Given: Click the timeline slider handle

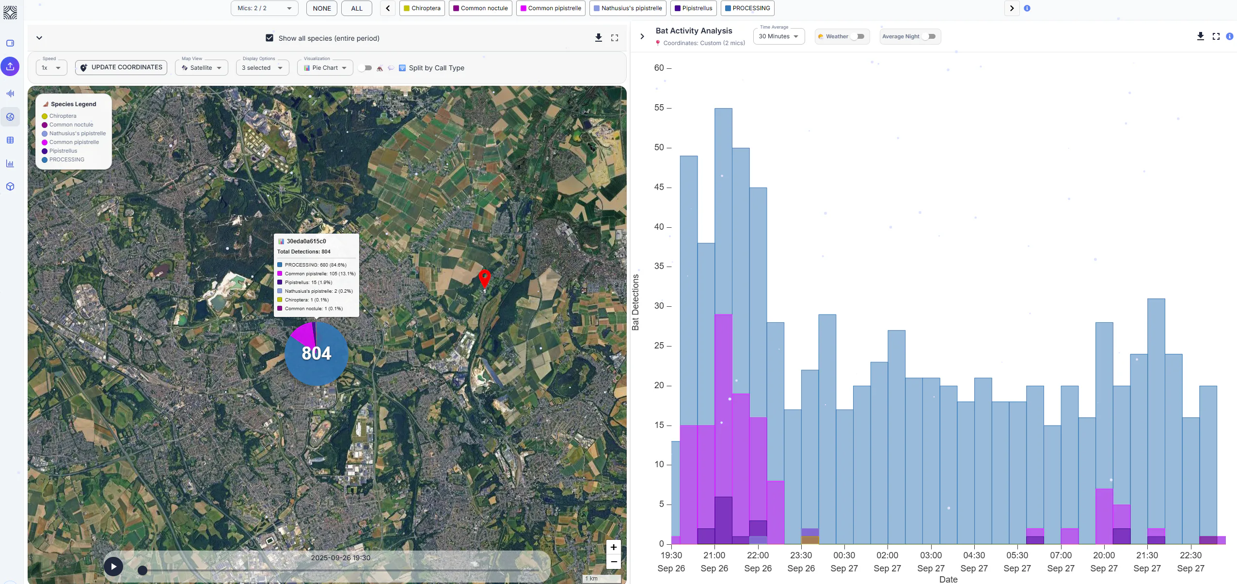Looking at the screenshot, I should [x=143, y=570].
